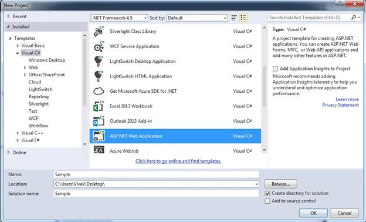Open the Privacy Statement link
Image resolution: width=366 pixels, height=222 pixels.
pyautogui.click(x=340, y=105)
